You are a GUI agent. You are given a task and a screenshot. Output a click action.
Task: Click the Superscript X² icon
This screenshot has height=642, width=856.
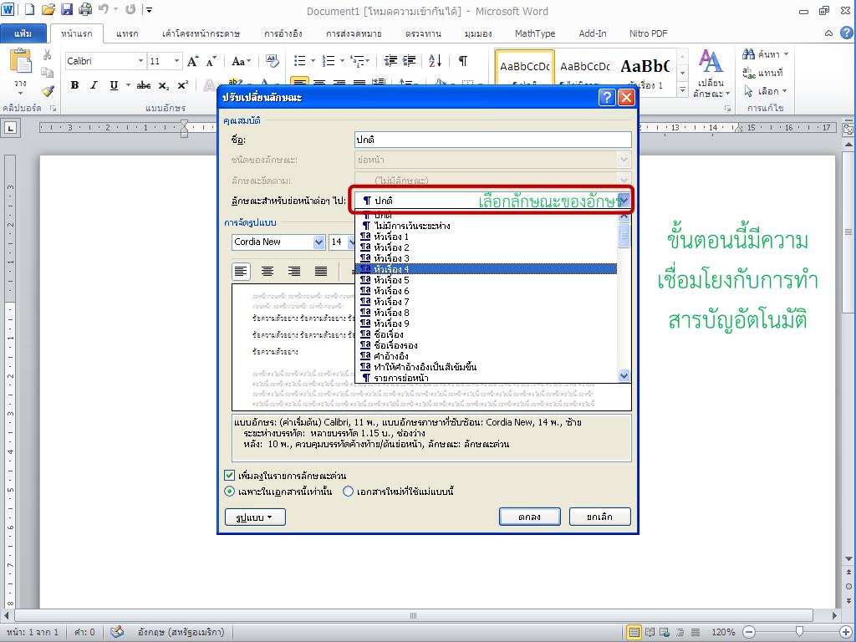coord(183,85)
